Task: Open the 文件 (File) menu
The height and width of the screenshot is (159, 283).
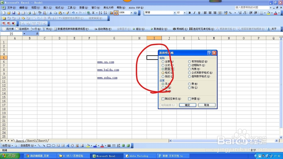Action: tap(11, 8)
